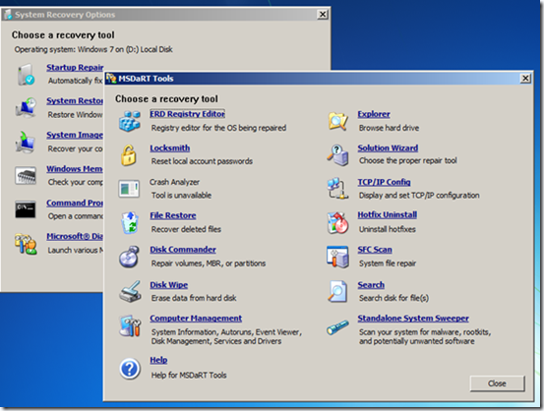Launch the Disk Commander link
This screenshot has height=411, width=544.
pos(183,250)
